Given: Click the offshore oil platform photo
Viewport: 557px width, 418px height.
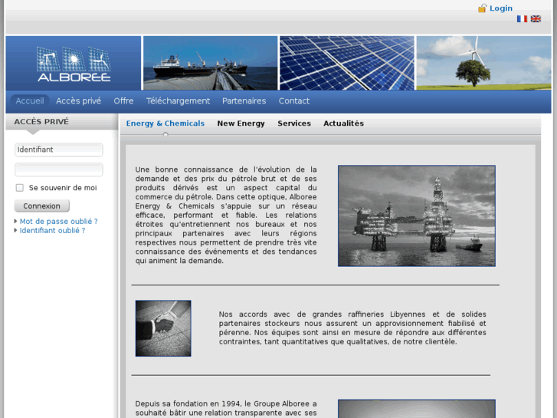Looking at the screenshot, I should pyautogui.click(x=417, y=216).
